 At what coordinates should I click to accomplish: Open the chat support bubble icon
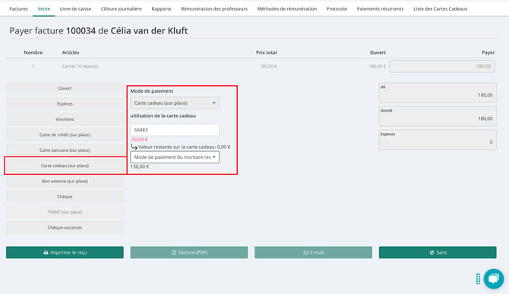[x=493, y=278]
